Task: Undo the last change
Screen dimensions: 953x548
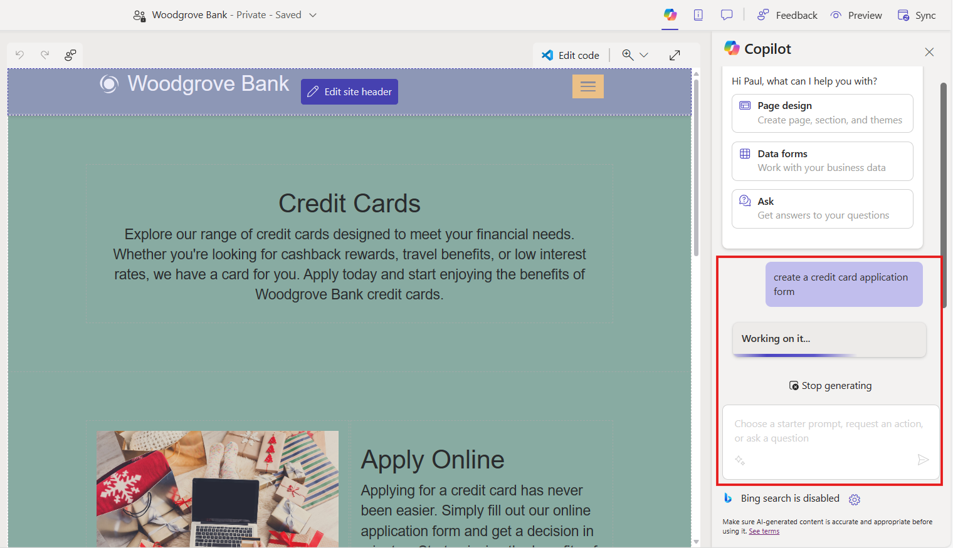Action: tap(19, 55)
